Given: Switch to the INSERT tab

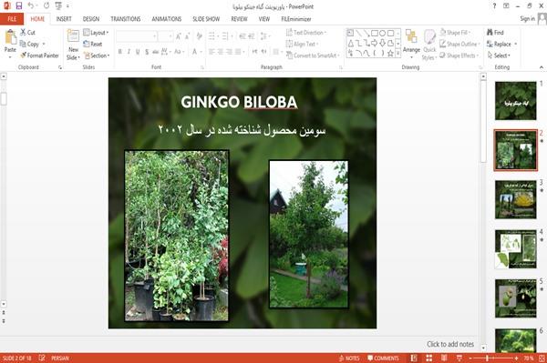Looking at the screenshot, I should (x=64, y=19).
